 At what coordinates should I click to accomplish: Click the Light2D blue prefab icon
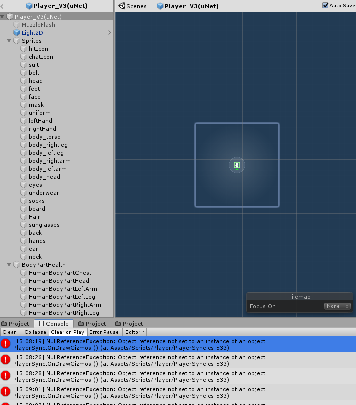[17, 33]
